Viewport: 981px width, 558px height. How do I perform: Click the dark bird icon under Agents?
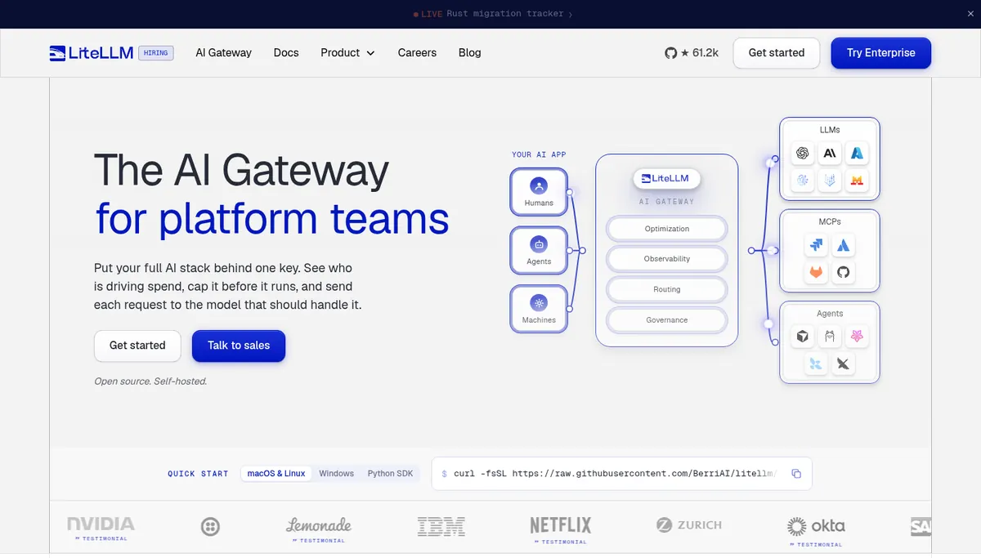(843, 364)
